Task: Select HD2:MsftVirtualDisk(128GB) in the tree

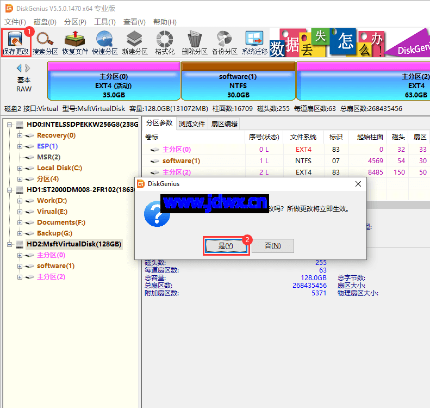Action: pos(74,244)
